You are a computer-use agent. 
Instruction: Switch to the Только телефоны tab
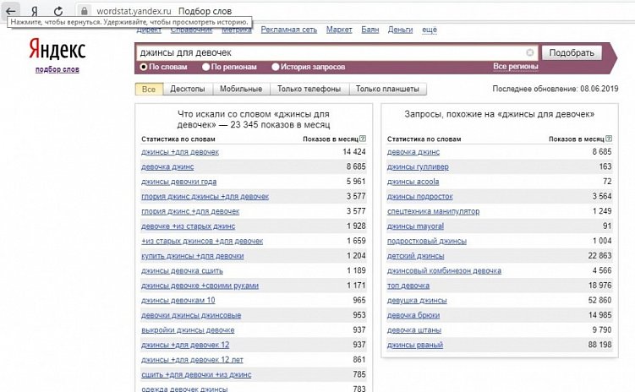click(x=309, y=89)
